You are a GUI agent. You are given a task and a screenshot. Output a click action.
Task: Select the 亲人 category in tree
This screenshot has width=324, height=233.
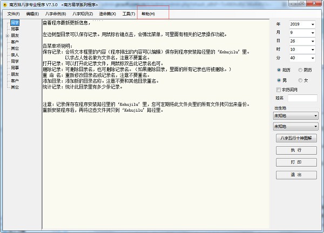[x=14, y=54]
